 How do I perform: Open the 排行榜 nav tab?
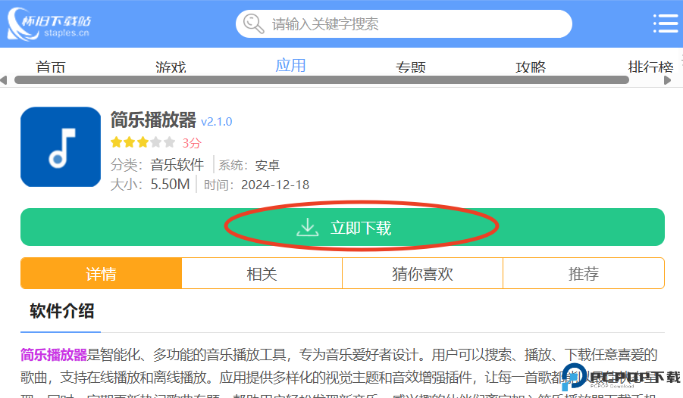pos(650,67)
